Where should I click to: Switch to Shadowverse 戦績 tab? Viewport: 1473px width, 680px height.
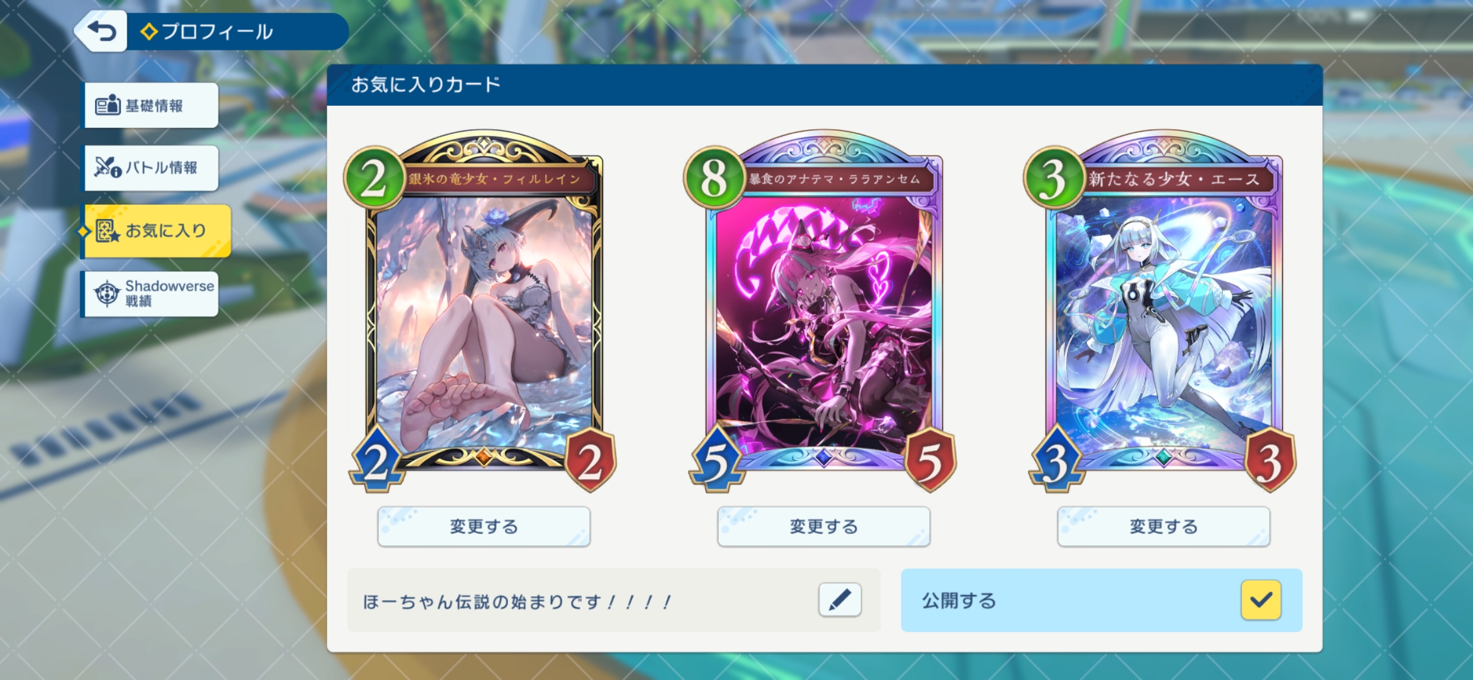coord(152,293)
